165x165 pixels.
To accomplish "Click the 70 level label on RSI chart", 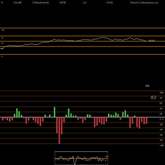I will tap(2, 38).
